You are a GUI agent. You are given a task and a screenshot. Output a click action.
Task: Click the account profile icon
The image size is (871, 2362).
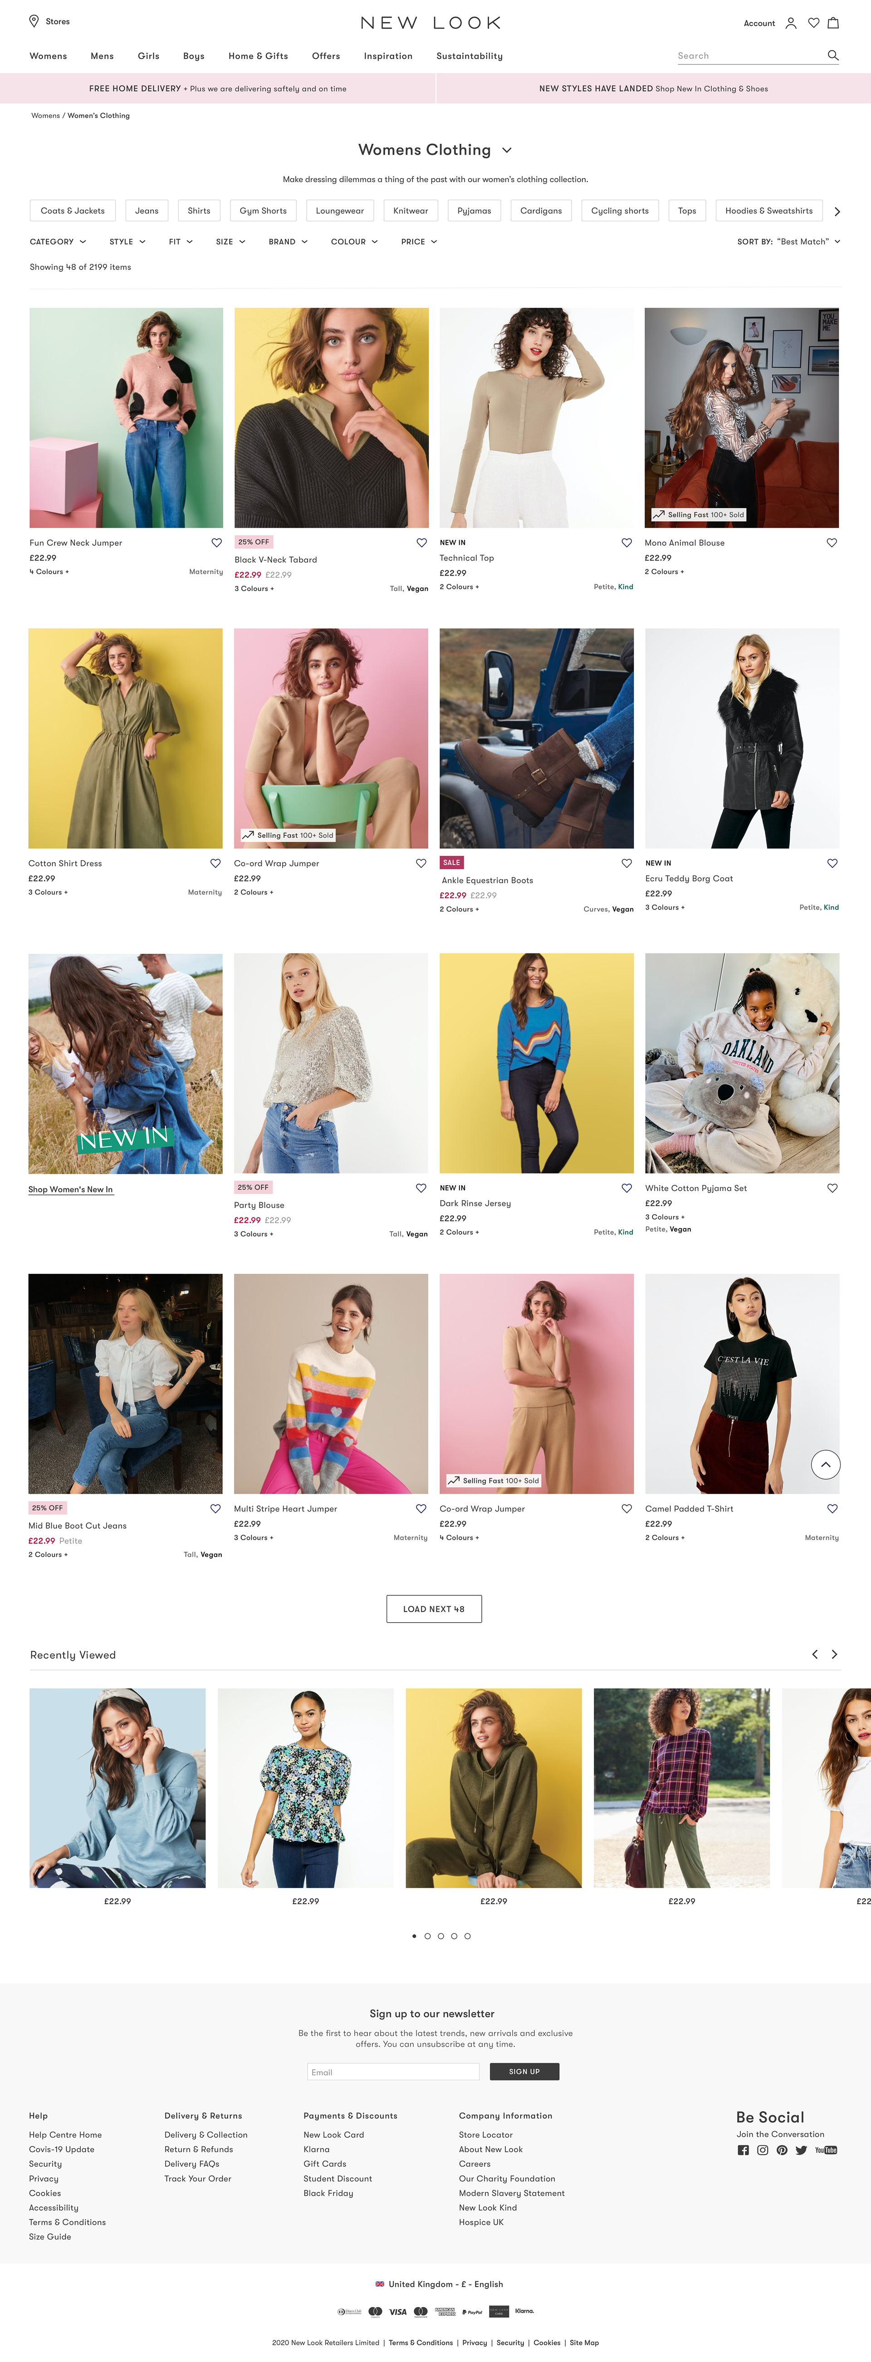(x=790, y=23)
